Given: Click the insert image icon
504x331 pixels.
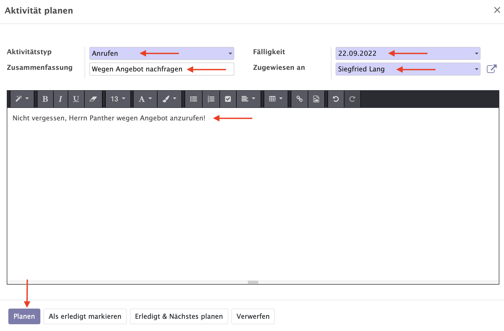Looking at the screenshot, I should pos(316,99).
